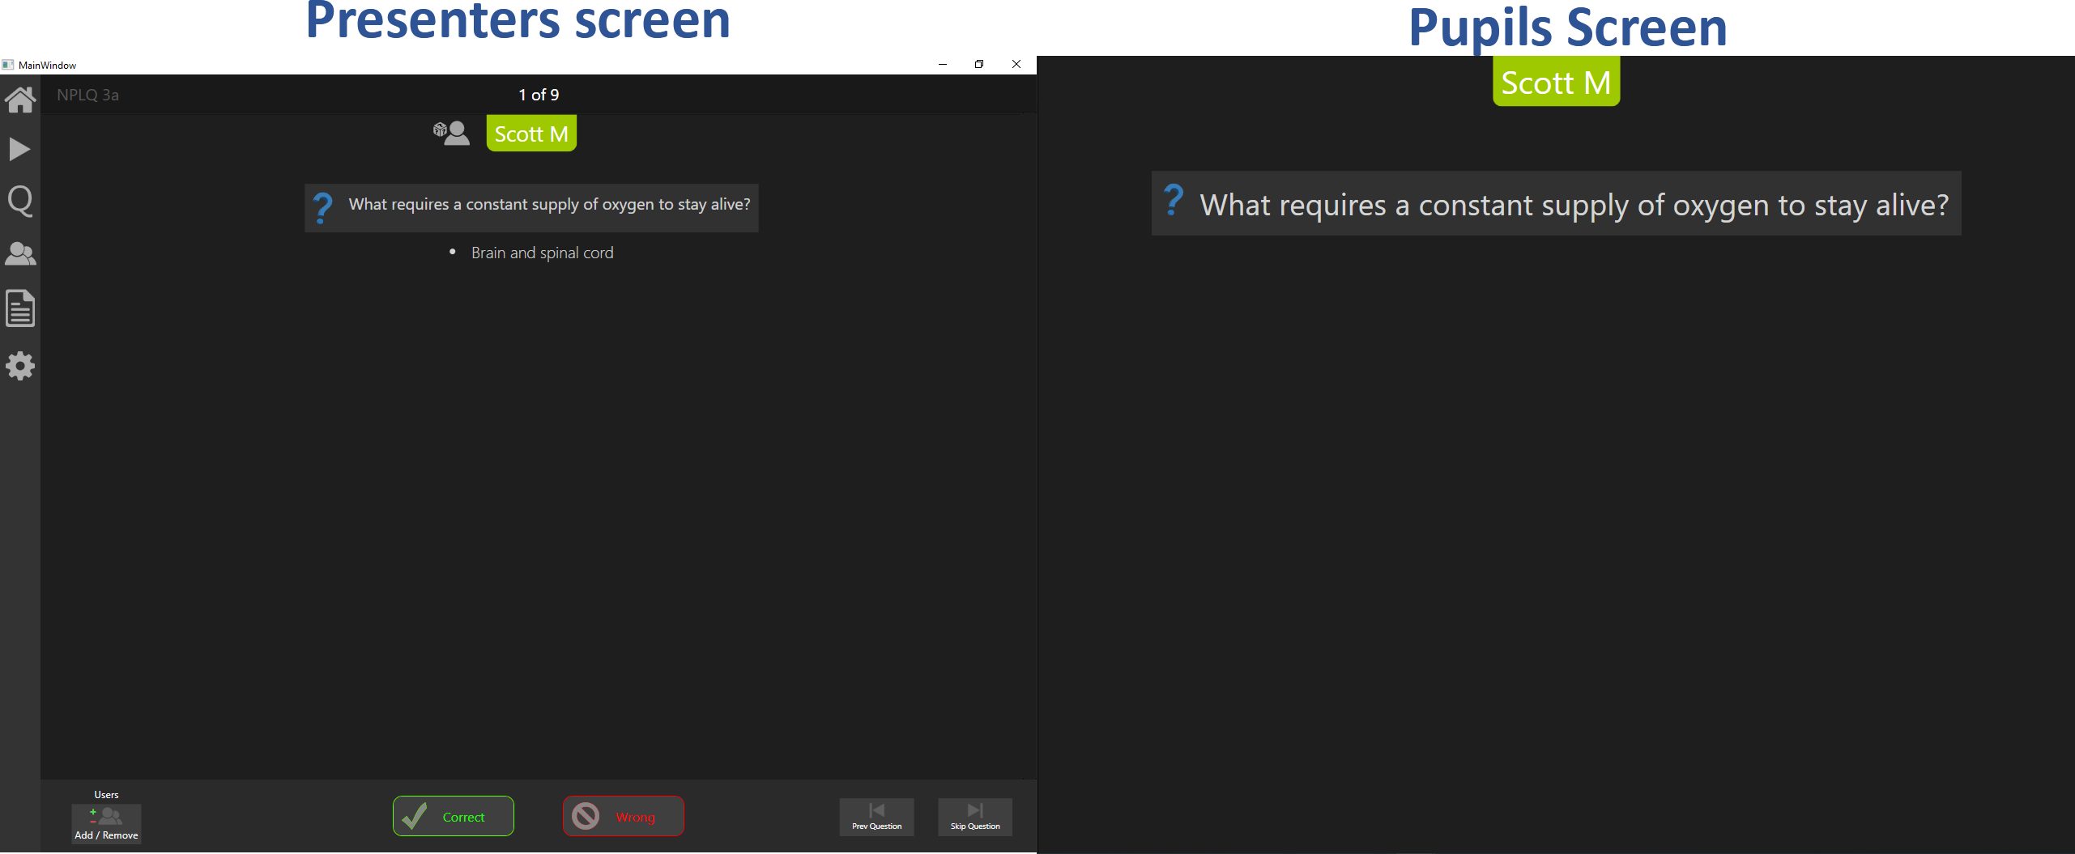Click the "1 of 9" question counter
2075x854 pixels.
click(x=539, y=95)
